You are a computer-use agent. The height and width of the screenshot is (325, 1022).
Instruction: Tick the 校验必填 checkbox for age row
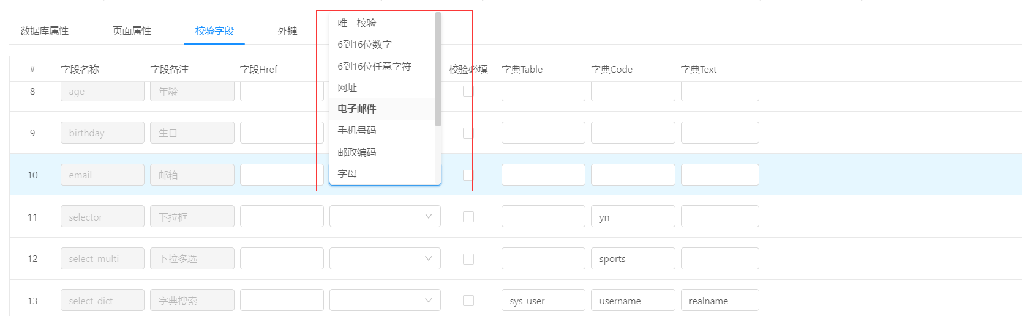[468, 91]
